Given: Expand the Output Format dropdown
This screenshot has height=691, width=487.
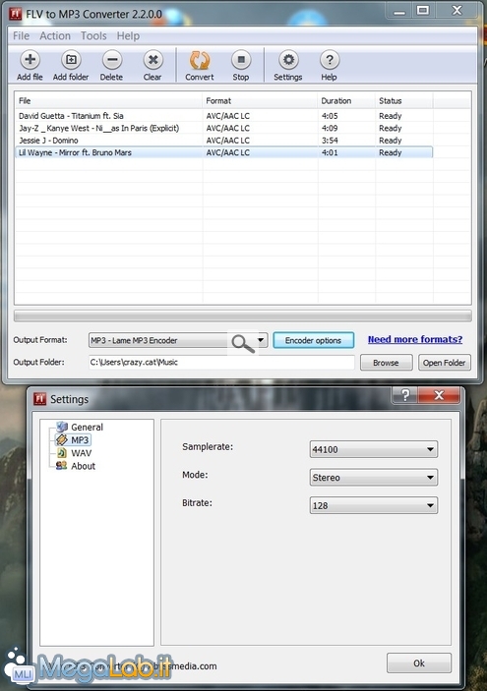Looking at the screenshot, I should [261, 340].
